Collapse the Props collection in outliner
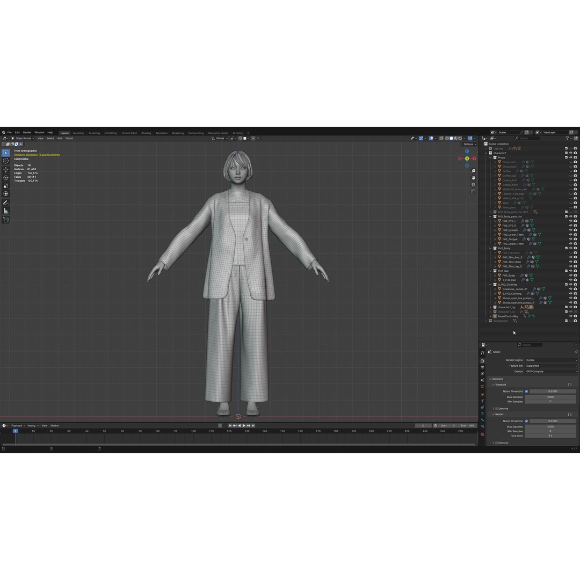Screen dimensions: 580x580 490,157
